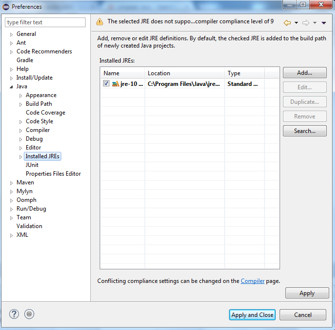The image size is (335, 330).
Task: Click the filter text input field
Action: coord(45,22)
